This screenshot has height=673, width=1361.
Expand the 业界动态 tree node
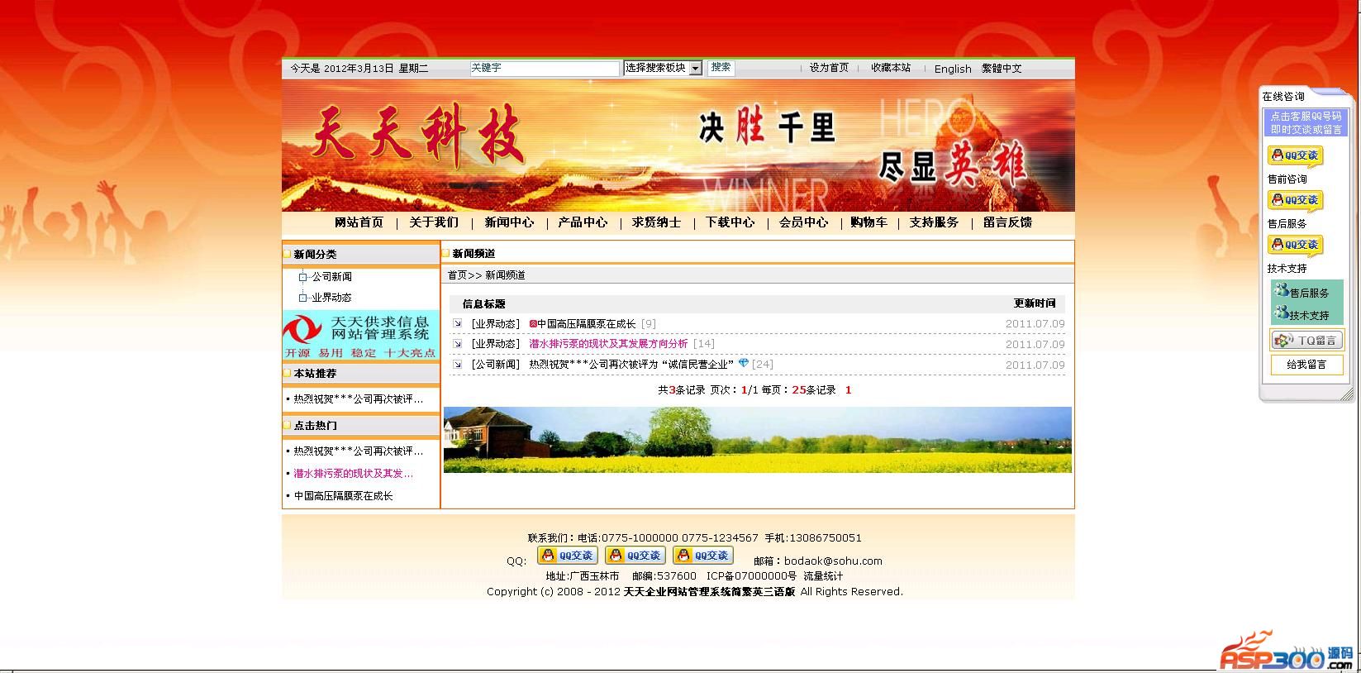pyautogui.click(x=303, y=298)
